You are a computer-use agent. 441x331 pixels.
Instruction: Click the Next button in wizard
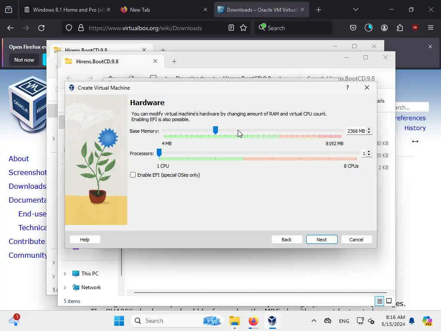pyautogui.click(x=321, y=240)
